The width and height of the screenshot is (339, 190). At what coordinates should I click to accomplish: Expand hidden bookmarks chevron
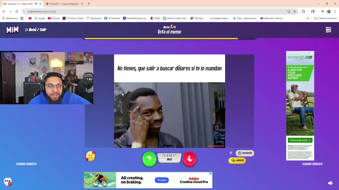click(308, 18)
